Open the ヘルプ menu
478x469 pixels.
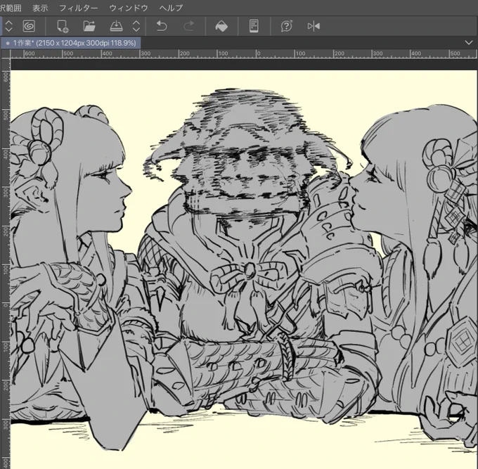171,8
